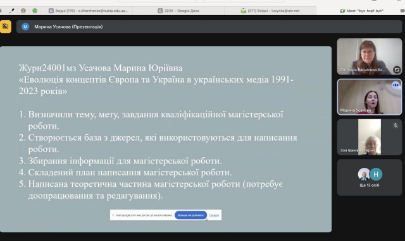Open the pinned tab with the green circle icon

point(35,11)
